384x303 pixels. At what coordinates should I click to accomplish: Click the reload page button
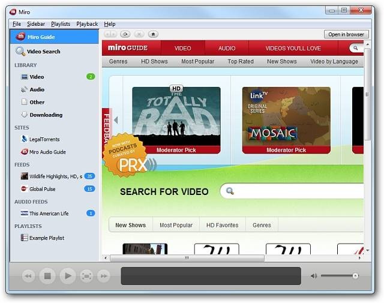125,34
